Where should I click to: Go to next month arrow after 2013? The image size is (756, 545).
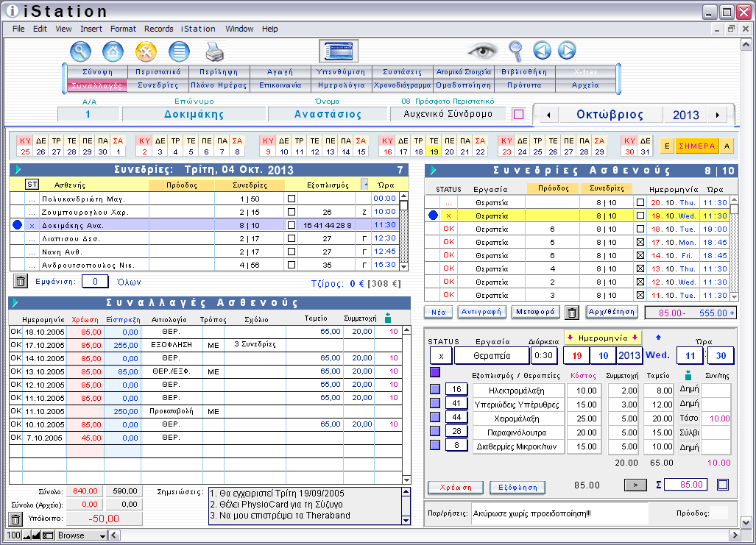(x=718, y=115)
